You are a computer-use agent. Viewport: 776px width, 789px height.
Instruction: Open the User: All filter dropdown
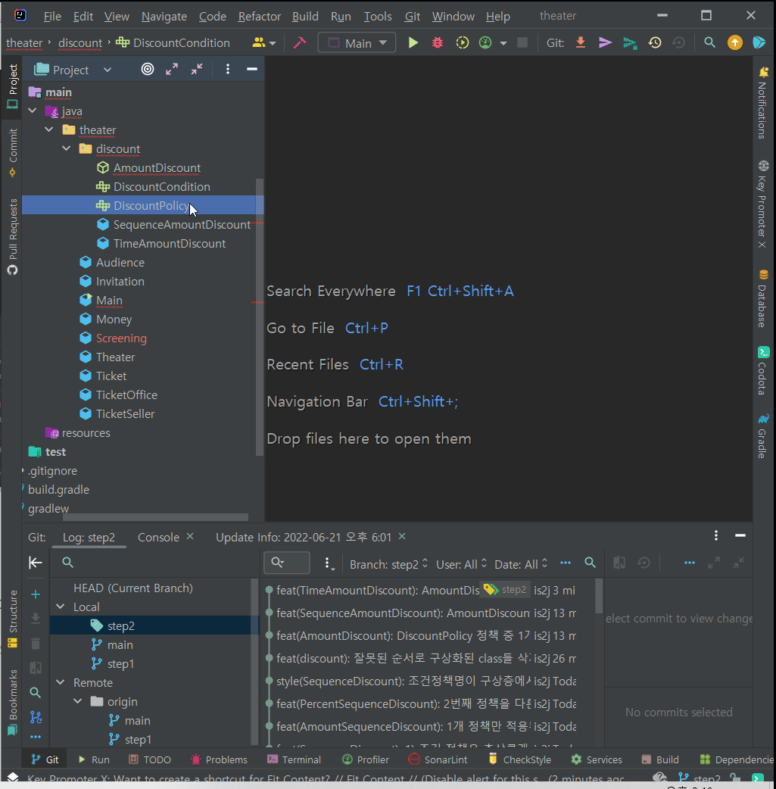pos(462,564)
